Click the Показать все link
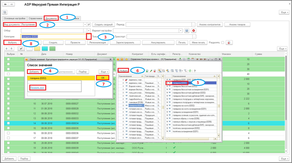292x163 pixels. [37, 88]
